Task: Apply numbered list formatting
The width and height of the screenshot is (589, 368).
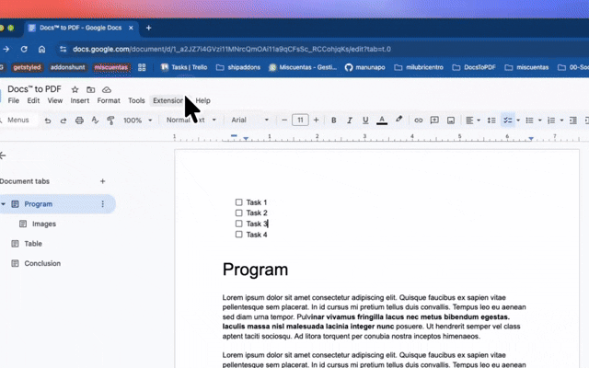Action: 551,121
